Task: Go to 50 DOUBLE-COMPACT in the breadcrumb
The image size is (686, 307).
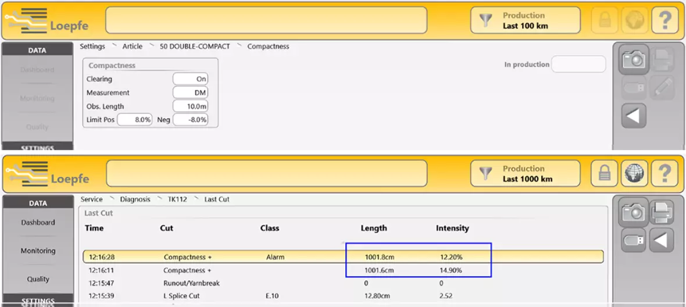Action: click(195, 47)
